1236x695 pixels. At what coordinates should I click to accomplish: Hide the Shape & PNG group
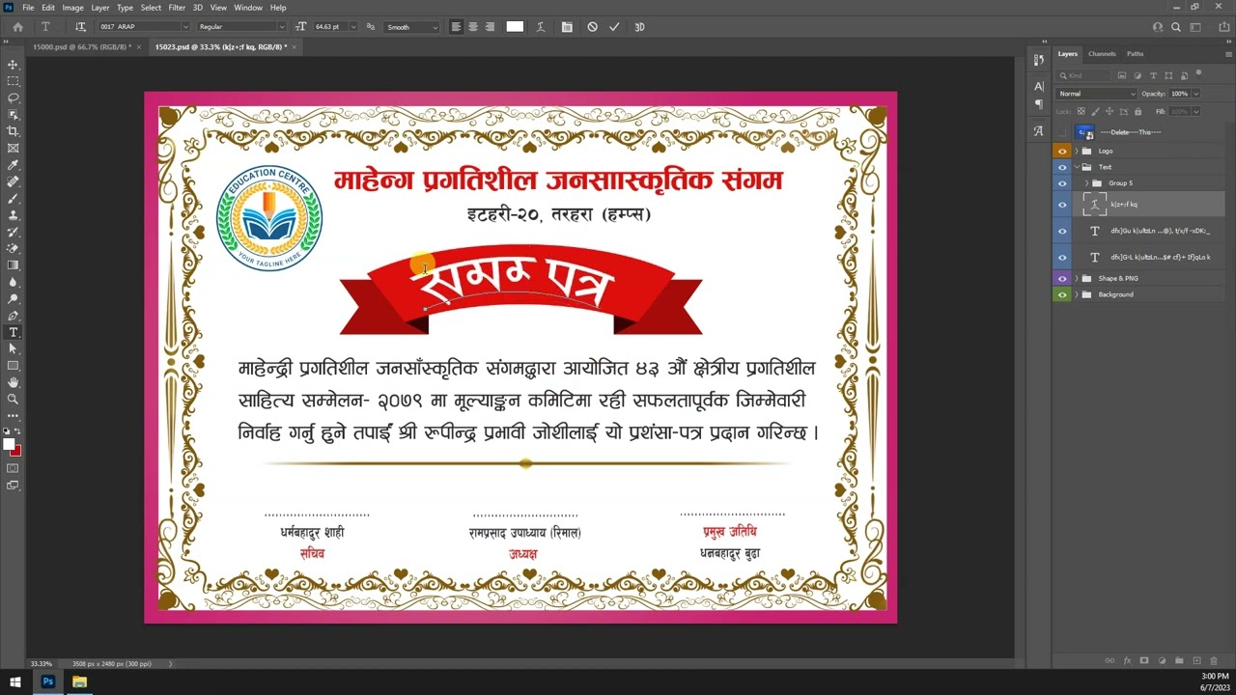[x=1062, y=278]
